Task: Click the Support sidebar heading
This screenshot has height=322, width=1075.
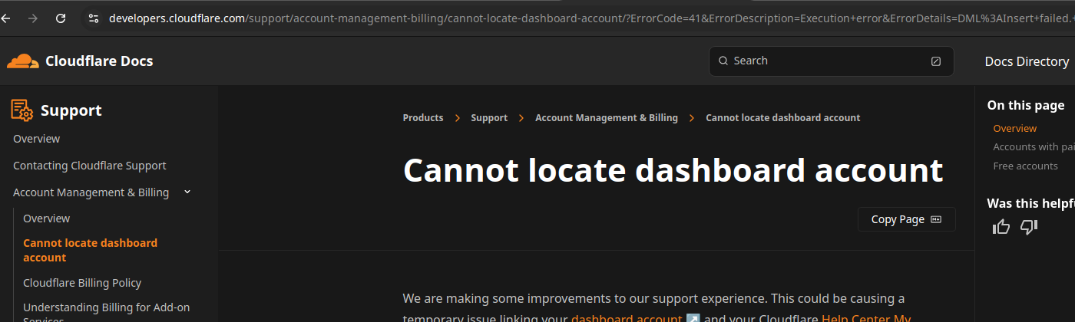Action: pyautogui.click(x=71, y=110)
